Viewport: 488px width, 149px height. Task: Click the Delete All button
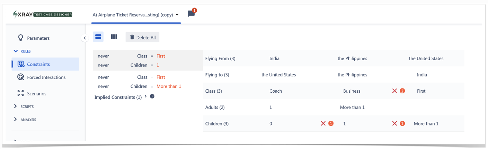142,37
